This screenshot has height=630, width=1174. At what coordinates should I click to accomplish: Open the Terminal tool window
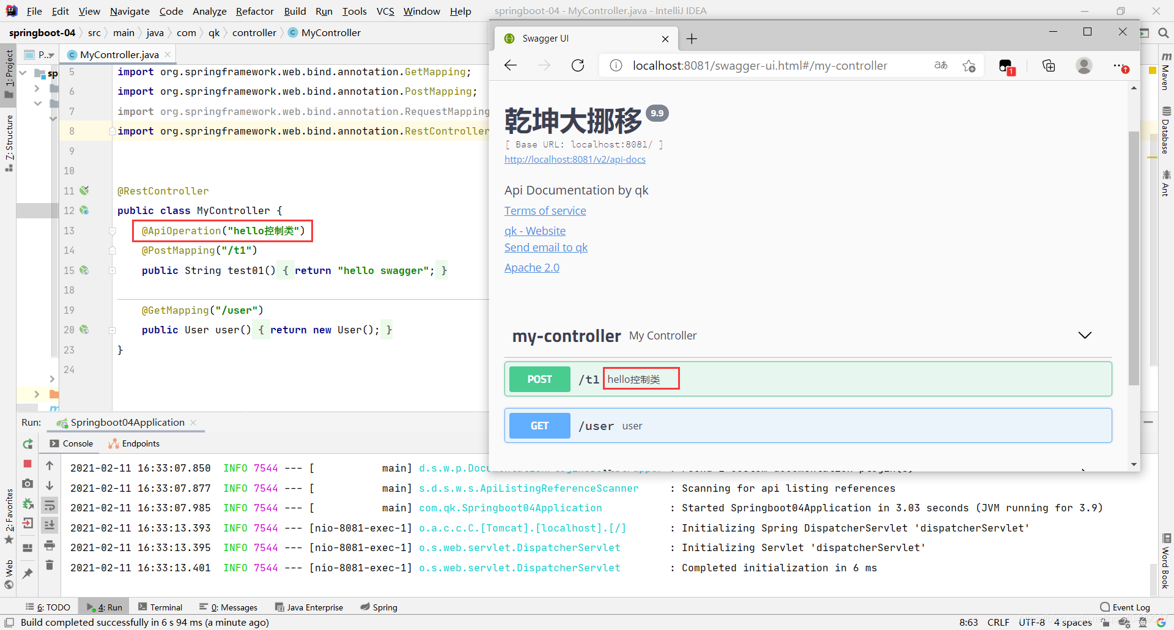160,607
